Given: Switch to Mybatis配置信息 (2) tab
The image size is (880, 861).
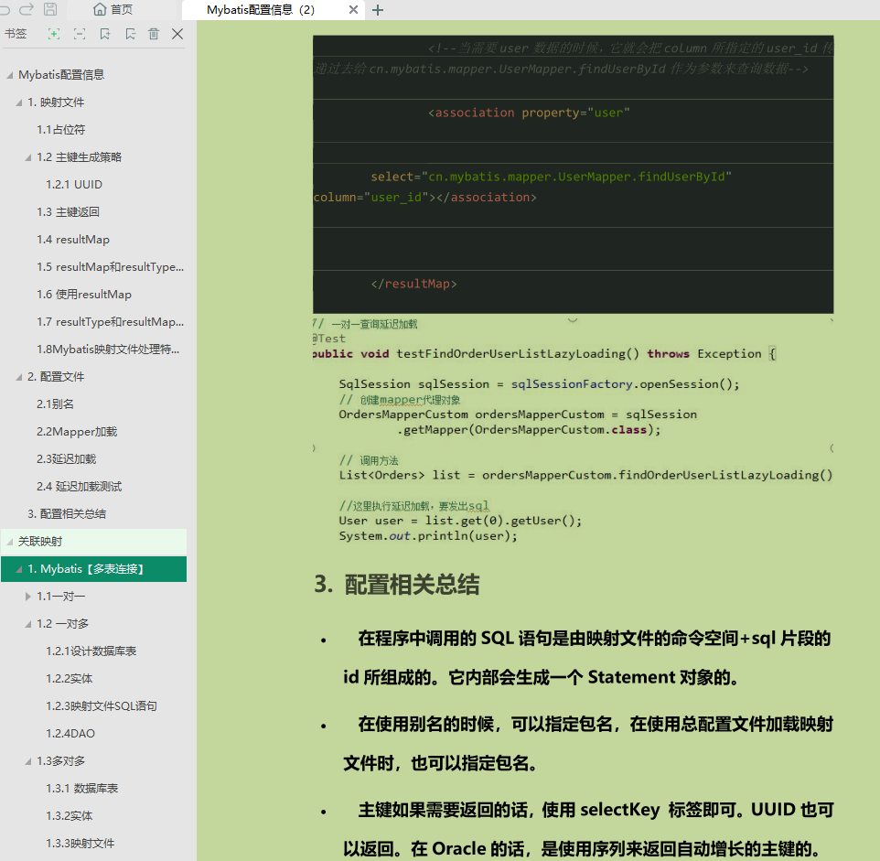Looking at the screenshot, I should point(261,9).
